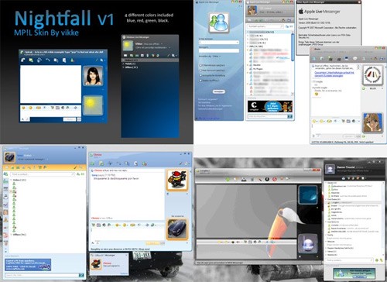387x282 pixels.
Task: Click the search web button below the blue ad banner
Action: [81, 275]
